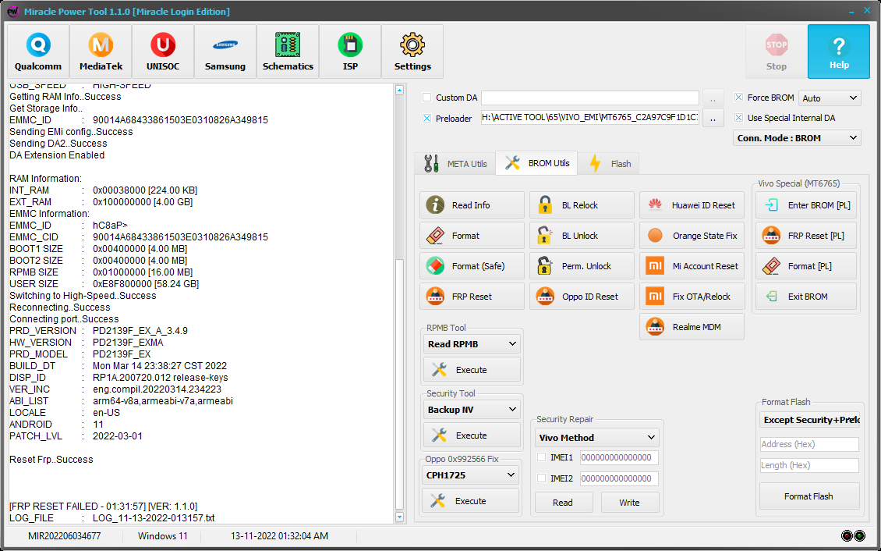Uncheck the Preloader checkbox
Screen dimensions: 881x551
427,118
